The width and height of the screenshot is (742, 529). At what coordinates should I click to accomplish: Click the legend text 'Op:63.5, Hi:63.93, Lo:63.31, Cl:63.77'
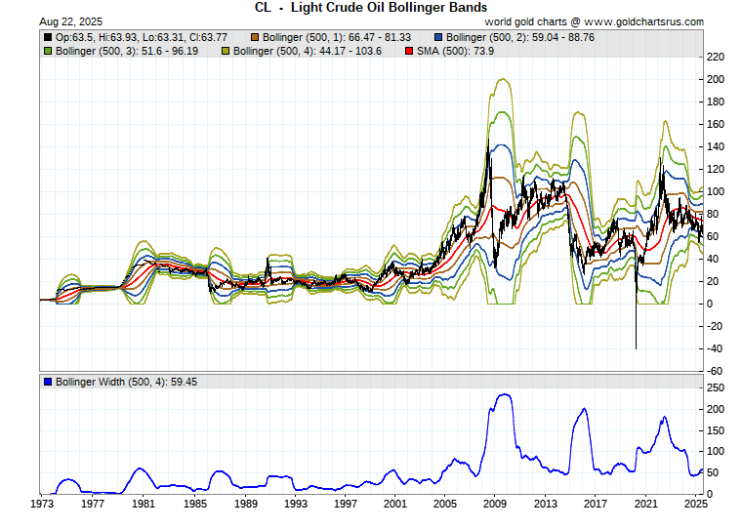pyautogui.click(x=142, y=37)
